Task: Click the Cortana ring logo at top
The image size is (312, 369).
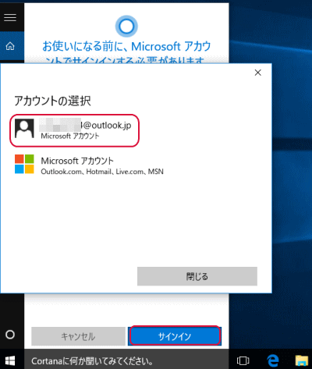Action: [126, 27]
